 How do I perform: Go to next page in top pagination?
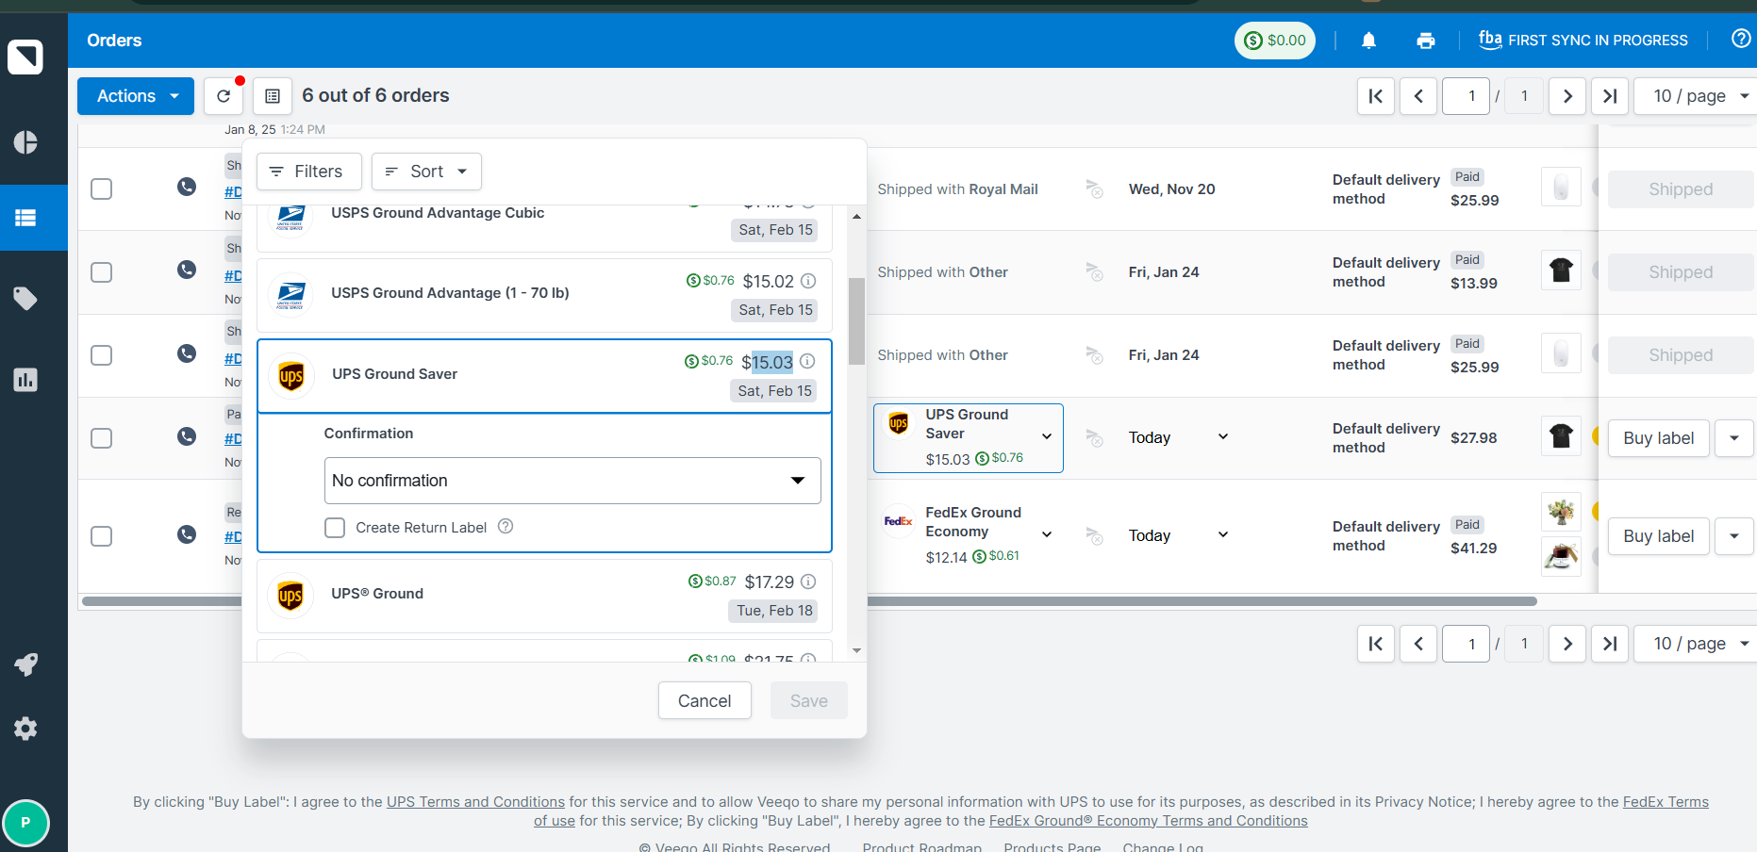point(1567,96)
